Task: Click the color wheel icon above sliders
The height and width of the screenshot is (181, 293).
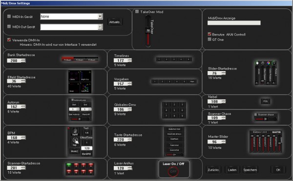Action: point(268,63)
